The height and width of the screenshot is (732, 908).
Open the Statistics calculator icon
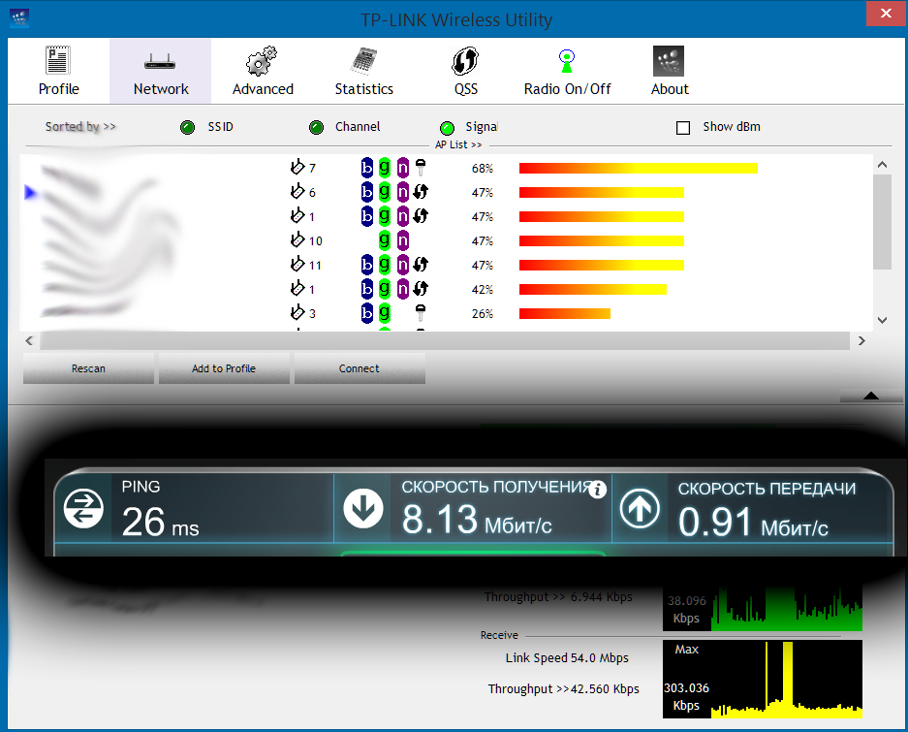(x=363, y=61)
